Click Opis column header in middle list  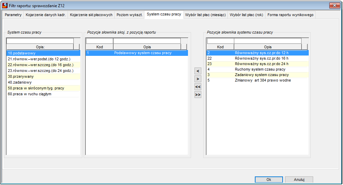[147, 47]
